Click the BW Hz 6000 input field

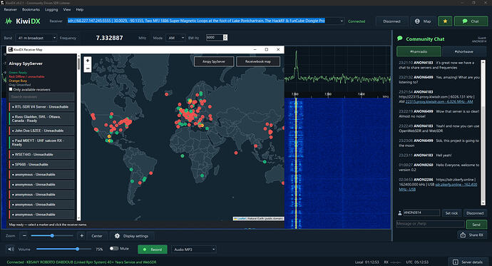point(215,37)
